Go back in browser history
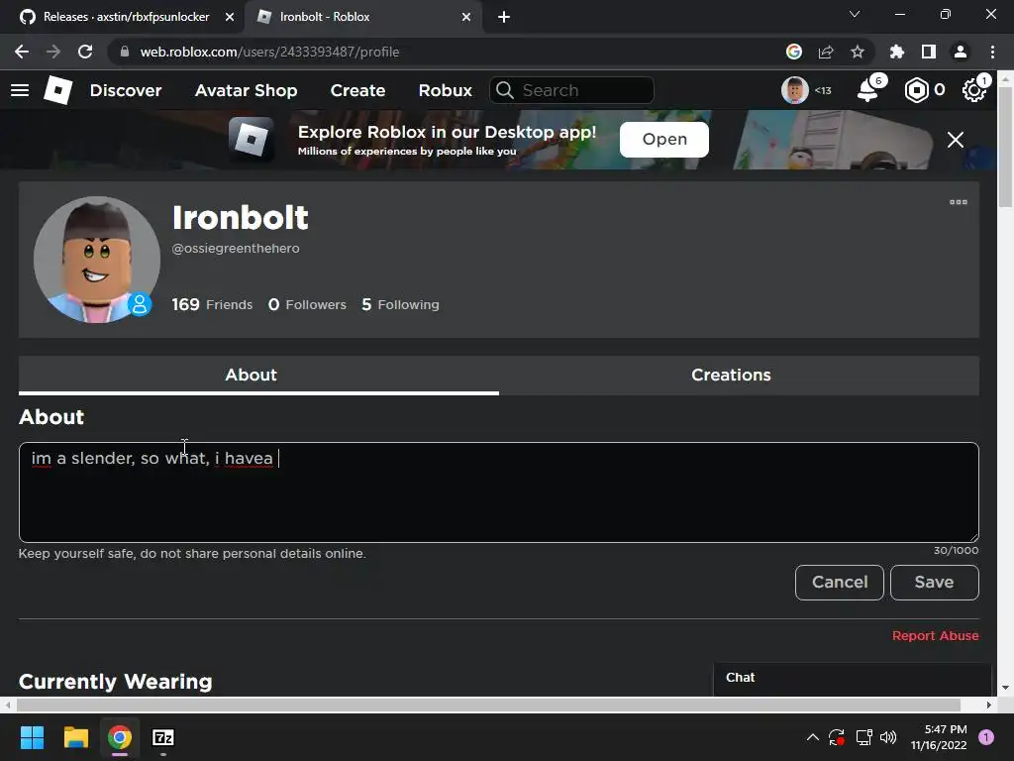 click(x=22, y=52)
